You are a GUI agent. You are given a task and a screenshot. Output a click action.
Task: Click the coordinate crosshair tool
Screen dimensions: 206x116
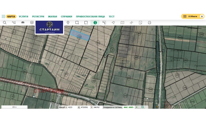(x=131, y=23)
